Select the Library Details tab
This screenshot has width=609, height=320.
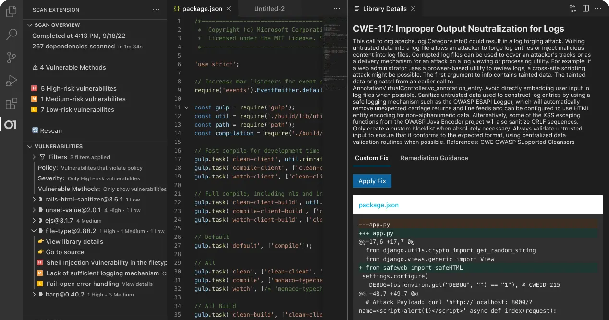(384, 9)
